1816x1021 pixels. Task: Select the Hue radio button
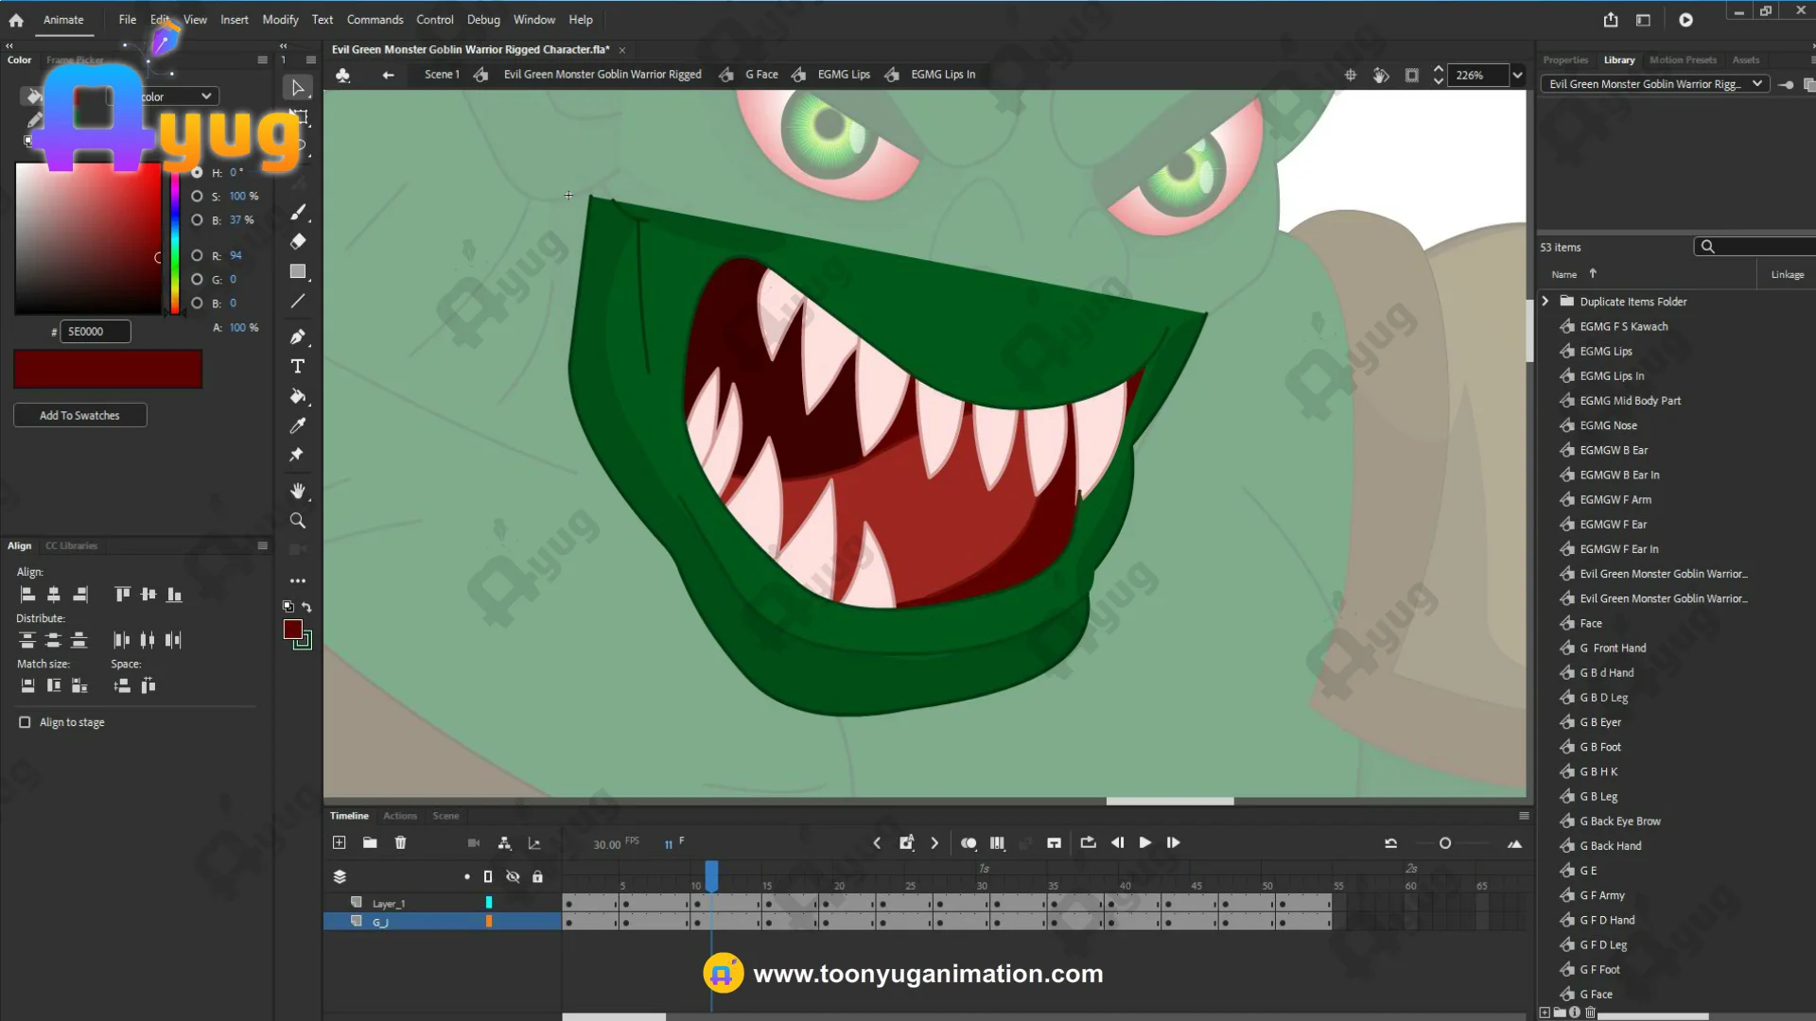tap(197, 172)
